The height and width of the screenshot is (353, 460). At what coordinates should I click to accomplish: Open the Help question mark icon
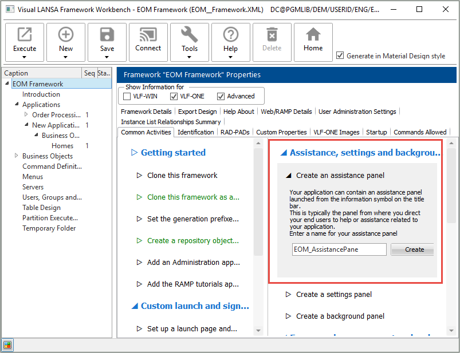231,34
